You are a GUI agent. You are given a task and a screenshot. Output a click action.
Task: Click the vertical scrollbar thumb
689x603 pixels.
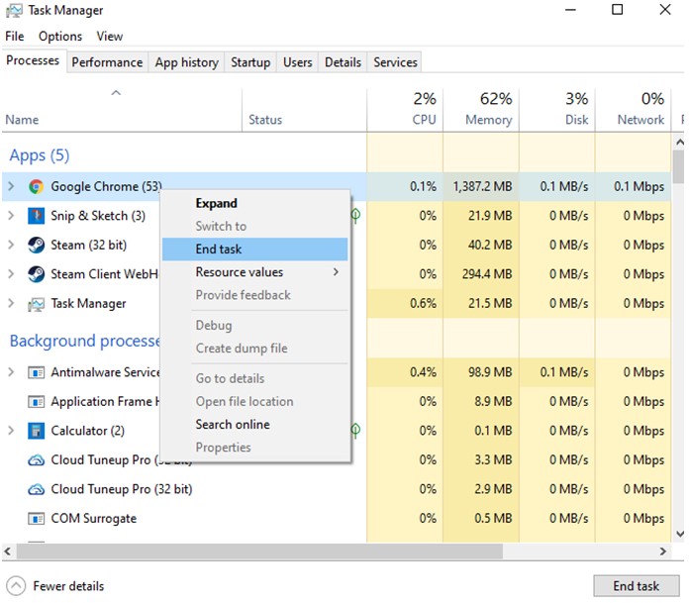679,167
